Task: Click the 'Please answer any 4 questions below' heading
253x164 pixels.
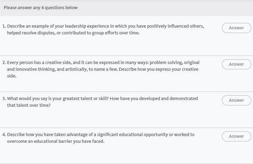Action: pos(41,8)
